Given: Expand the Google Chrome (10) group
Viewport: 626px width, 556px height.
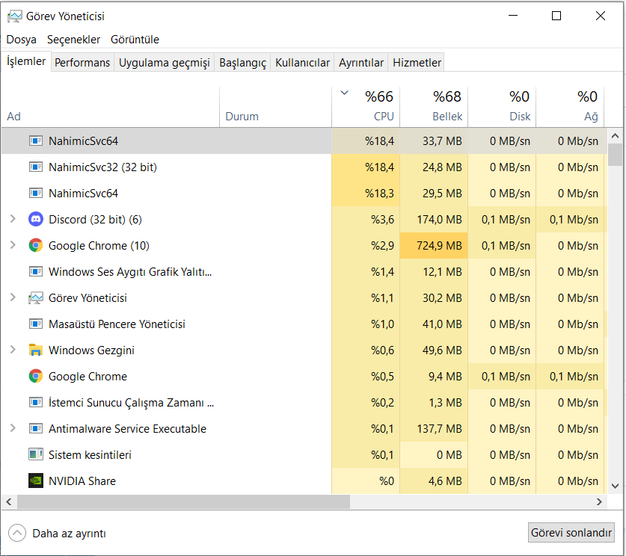Looking at the screenshot, I should coord(12,246).
